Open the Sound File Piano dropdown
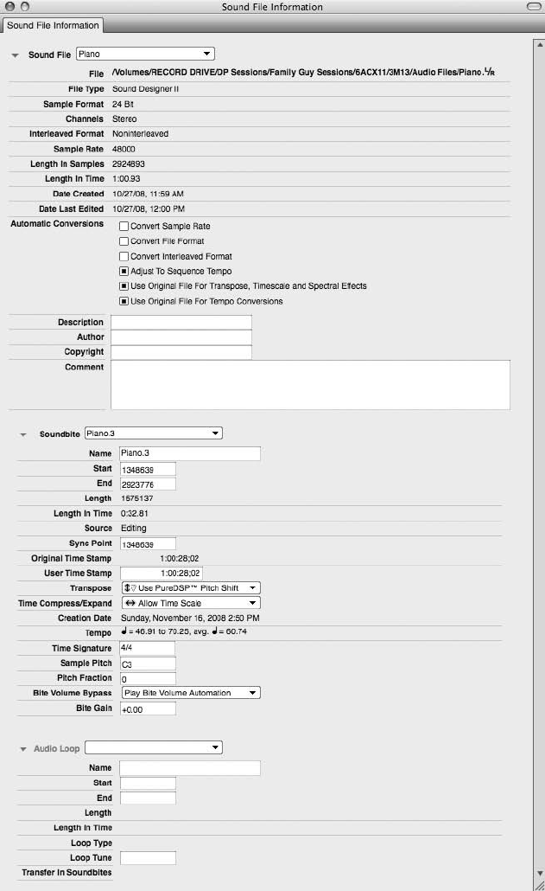Image resolution: width=545 pixels, height=891 pixels. click(145, 54)
